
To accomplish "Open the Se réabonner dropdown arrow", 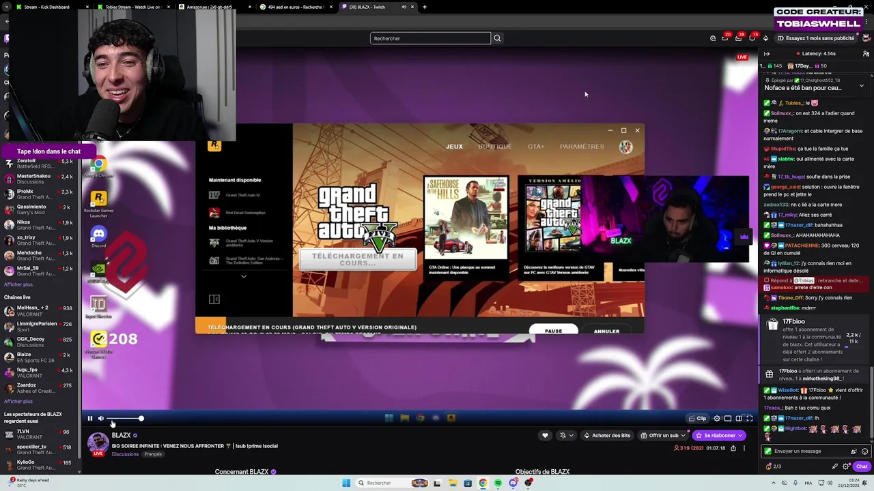I will pos(741,435).
